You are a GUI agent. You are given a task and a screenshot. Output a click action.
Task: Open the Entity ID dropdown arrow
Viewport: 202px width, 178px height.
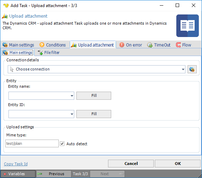pyautogui.click(x=72, y=114)
